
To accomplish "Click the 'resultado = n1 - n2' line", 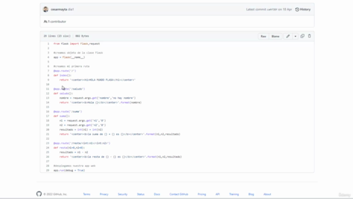I will pos(73,152).
